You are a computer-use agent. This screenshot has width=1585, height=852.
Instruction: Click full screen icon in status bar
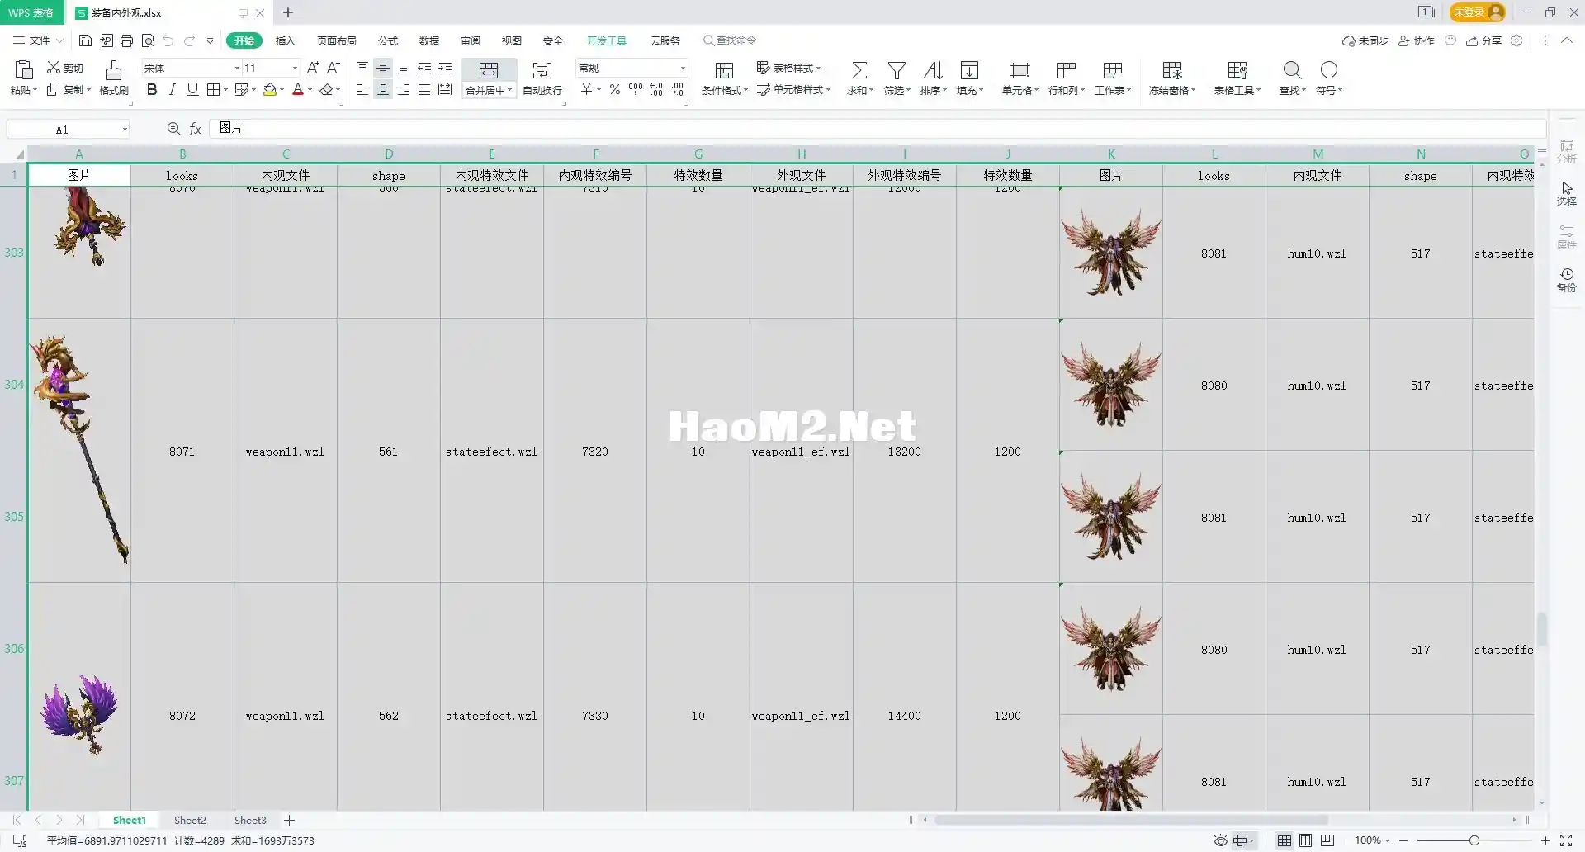1566,840
